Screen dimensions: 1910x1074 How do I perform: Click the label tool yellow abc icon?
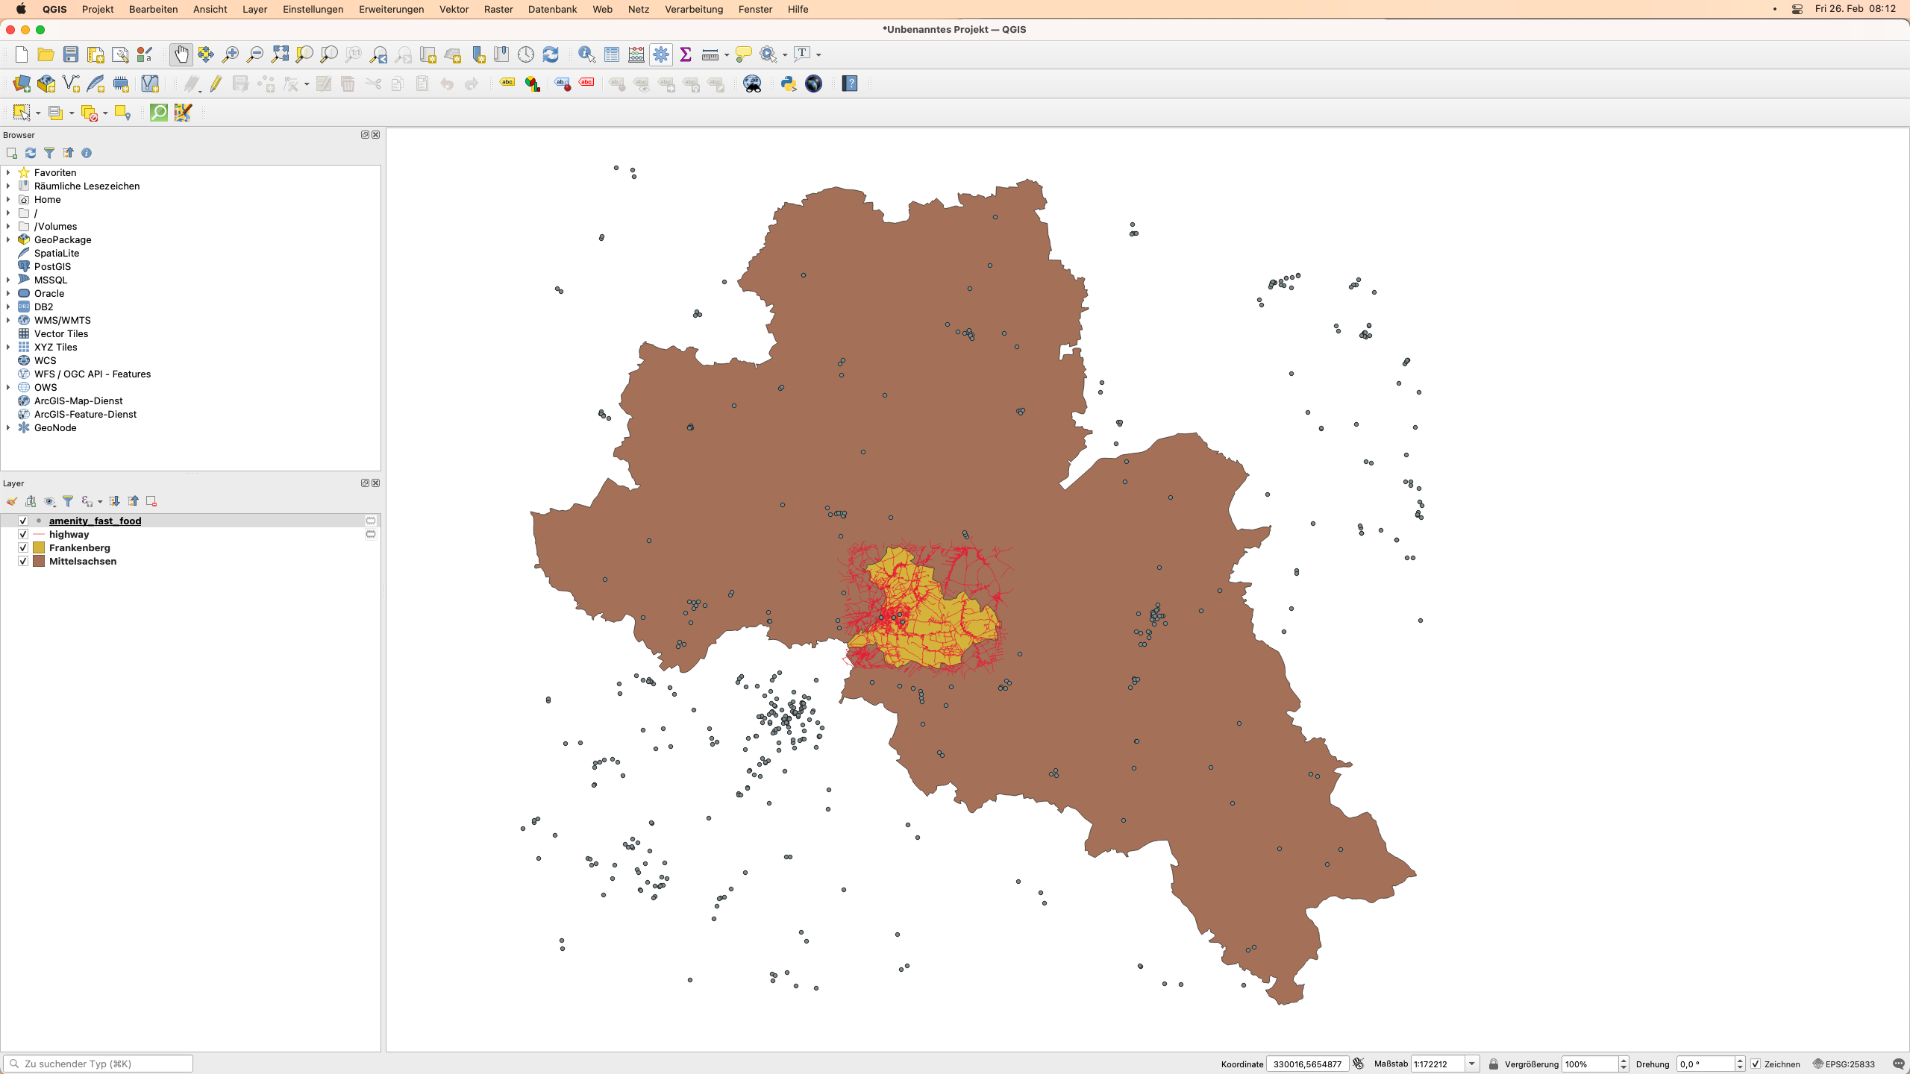pos(507,84)
